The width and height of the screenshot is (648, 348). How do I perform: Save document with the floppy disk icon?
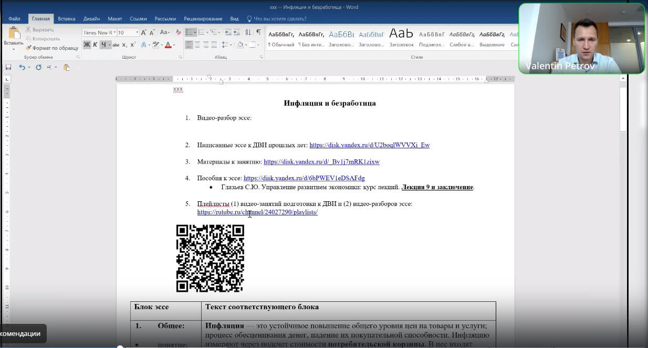(x=8, y=67)
